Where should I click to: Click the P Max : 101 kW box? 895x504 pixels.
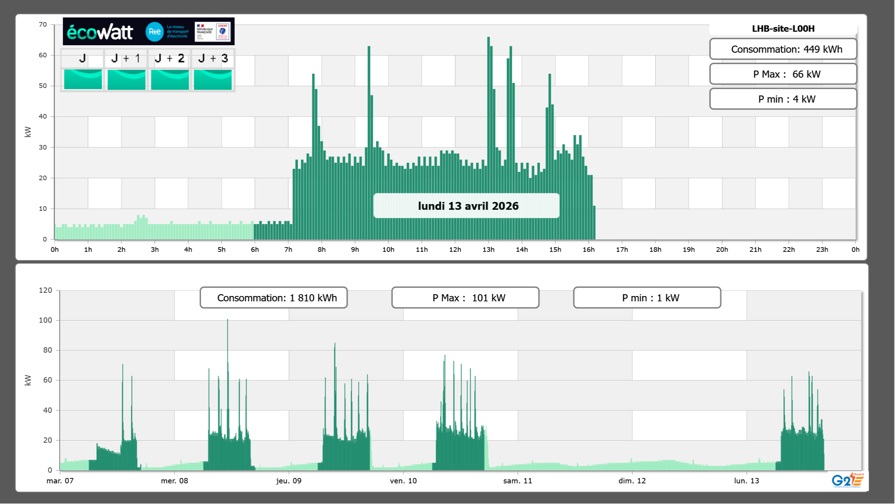click(465, 298)
